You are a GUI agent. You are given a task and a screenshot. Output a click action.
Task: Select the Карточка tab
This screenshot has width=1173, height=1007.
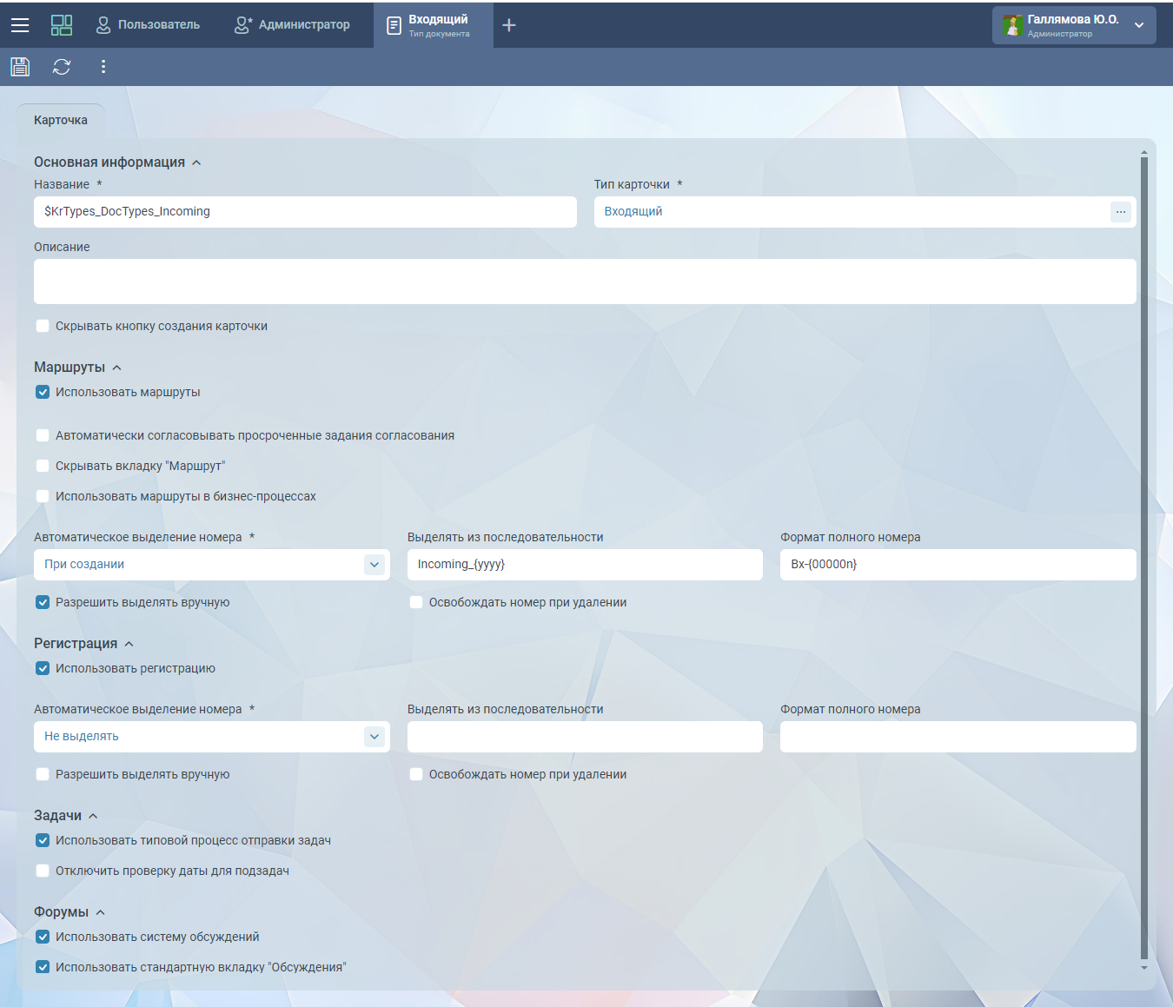[61, 121]
